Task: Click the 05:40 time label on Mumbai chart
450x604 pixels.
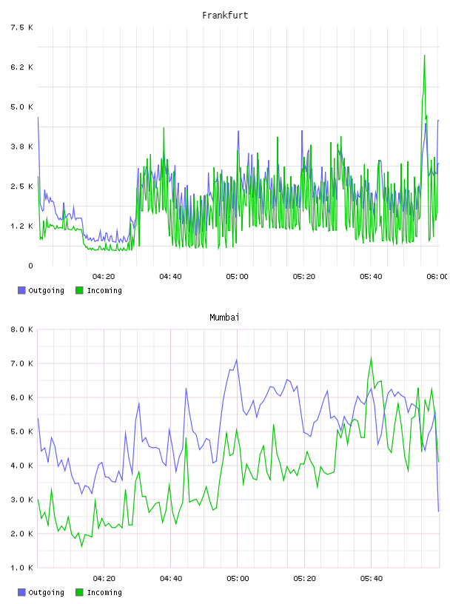Action: coord(372,579)
